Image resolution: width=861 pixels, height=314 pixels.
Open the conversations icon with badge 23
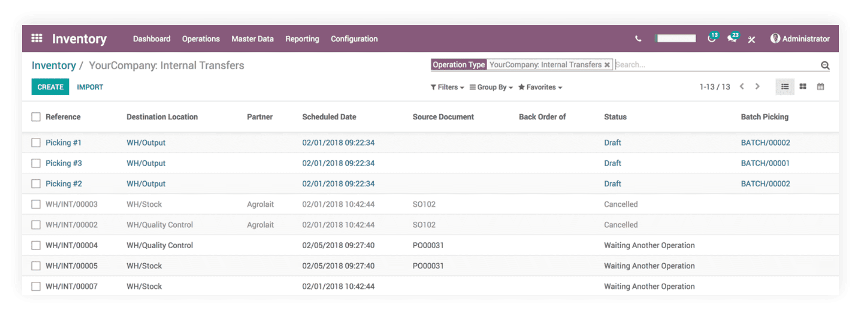point(732,38)
